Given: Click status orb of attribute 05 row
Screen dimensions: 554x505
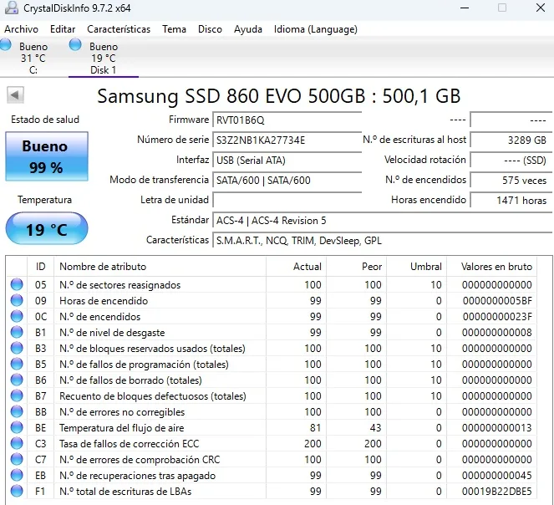Looking at the screenshot, I should click(x=17, y=284).
